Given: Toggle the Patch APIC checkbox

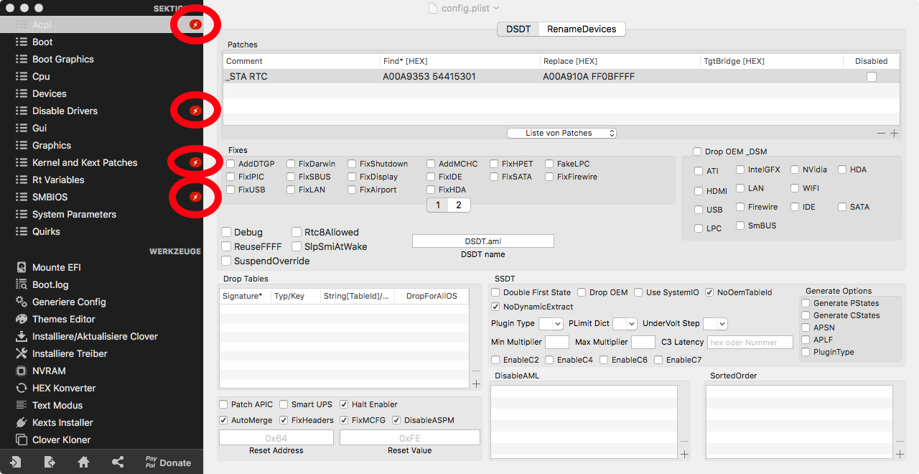Looking at the screenshot, I should pyautogui.click(x=224, y=404).
